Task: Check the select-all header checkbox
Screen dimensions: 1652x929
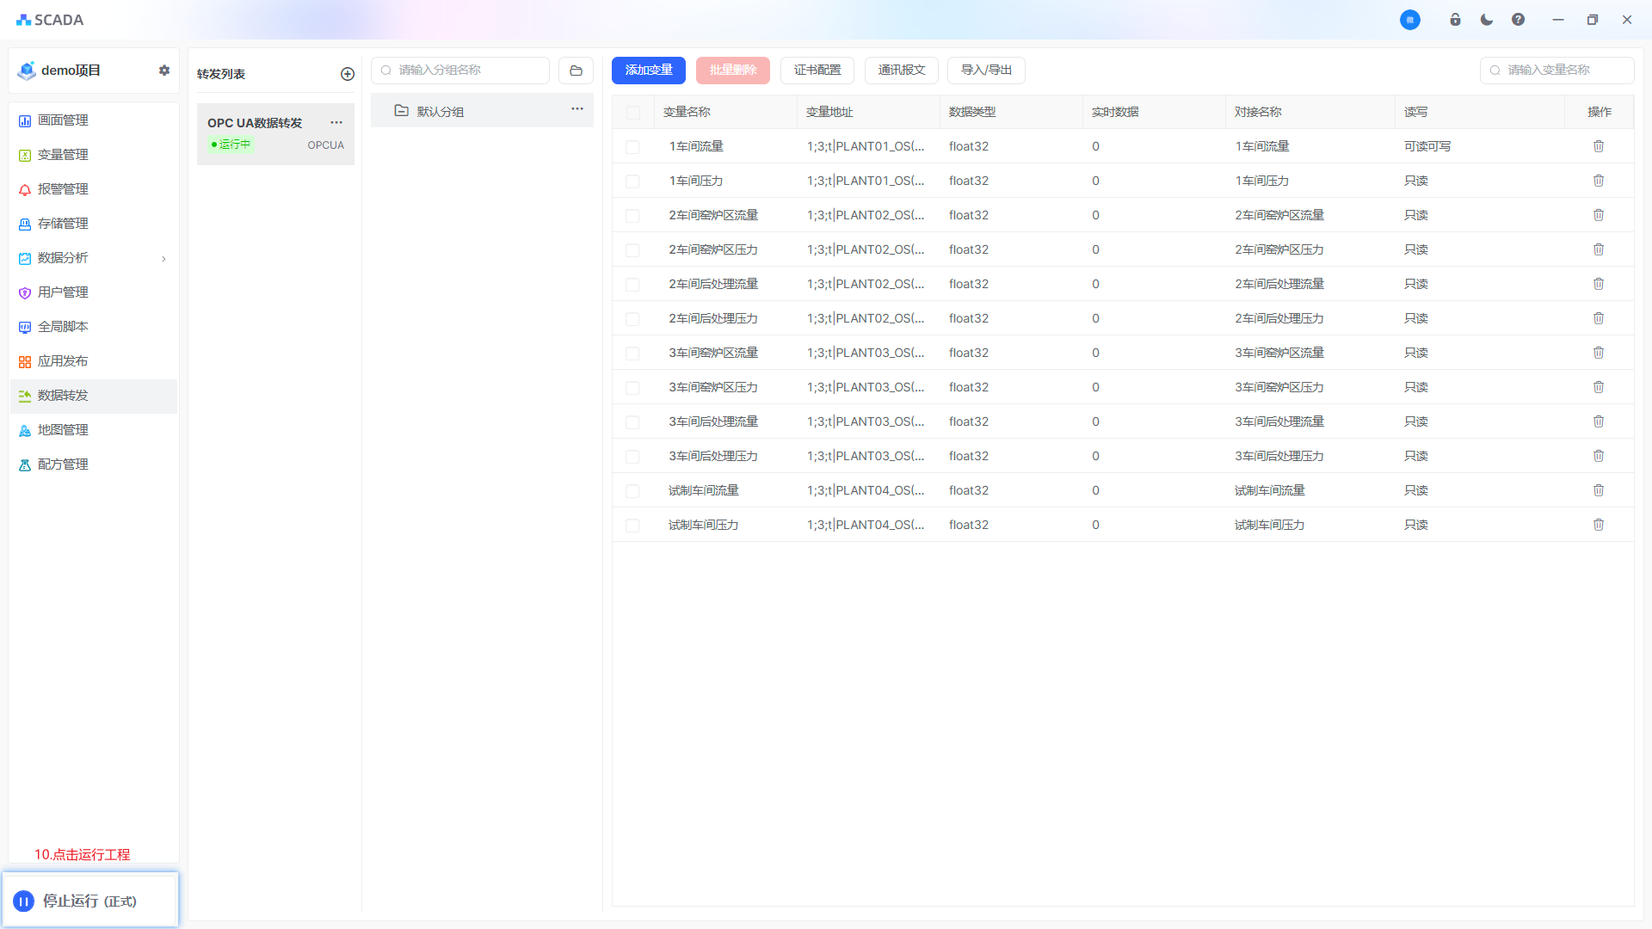Action: 633,113
